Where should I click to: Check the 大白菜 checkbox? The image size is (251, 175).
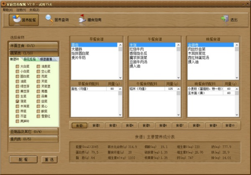[17, 66]
